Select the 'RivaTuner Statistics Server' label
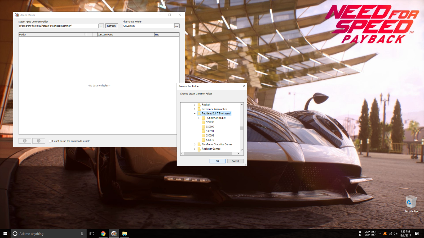 [x=217, y=144]
